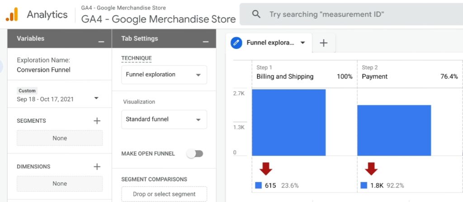Click the GA4 - Google Merchandise Store property selector
463x202 pixels.
coord(158,19)
